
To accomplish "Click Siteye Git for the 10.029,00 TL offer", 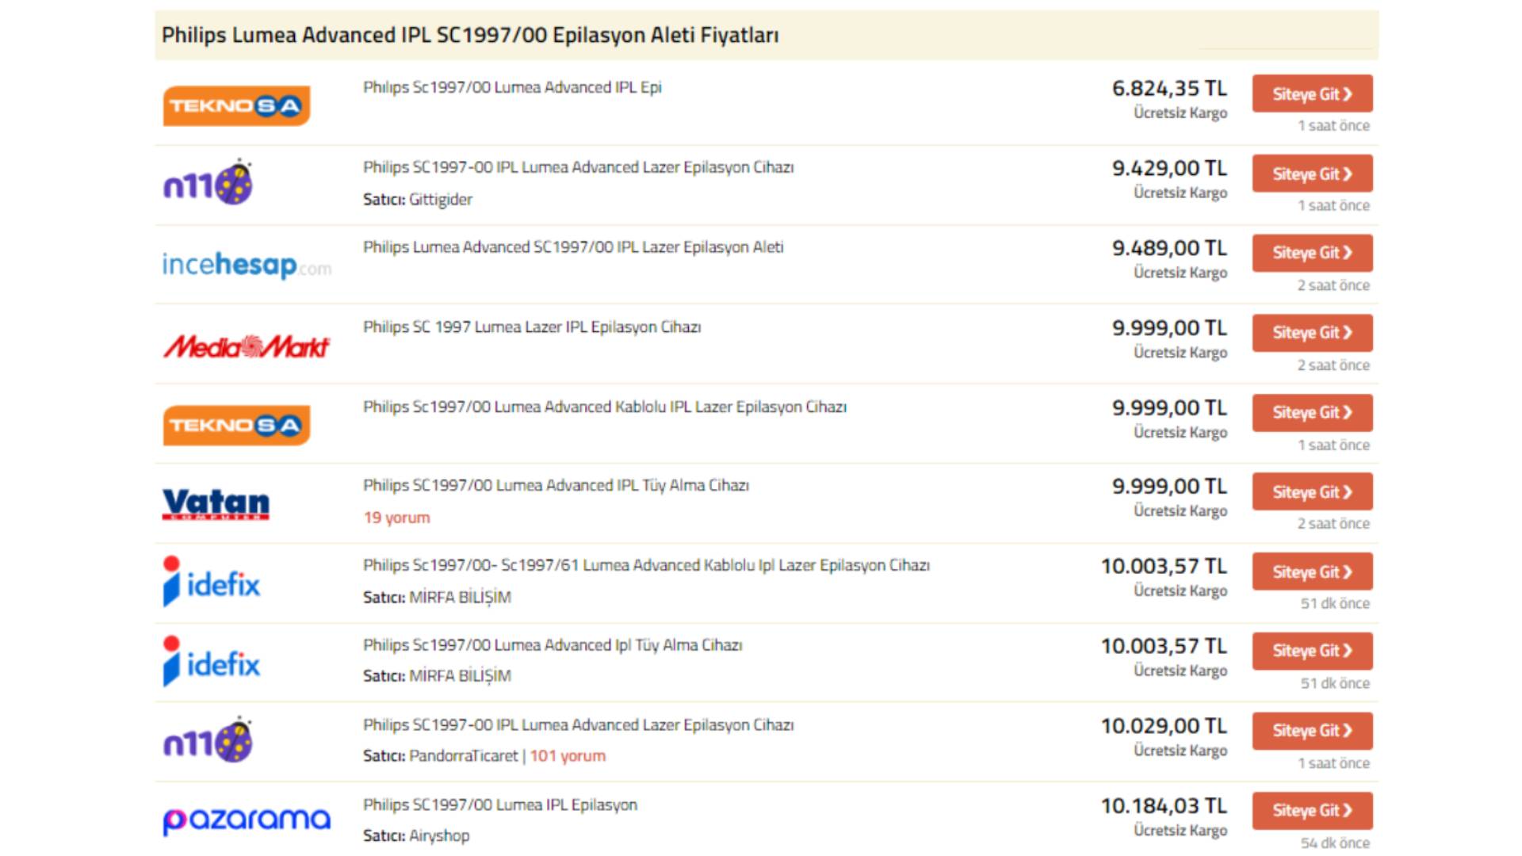I will [1312, 731].
